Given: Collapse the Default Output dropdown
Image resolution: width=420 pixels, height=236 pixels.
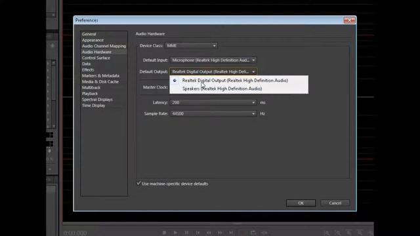Looking at the screenshot, I should (x=213, y=71).
